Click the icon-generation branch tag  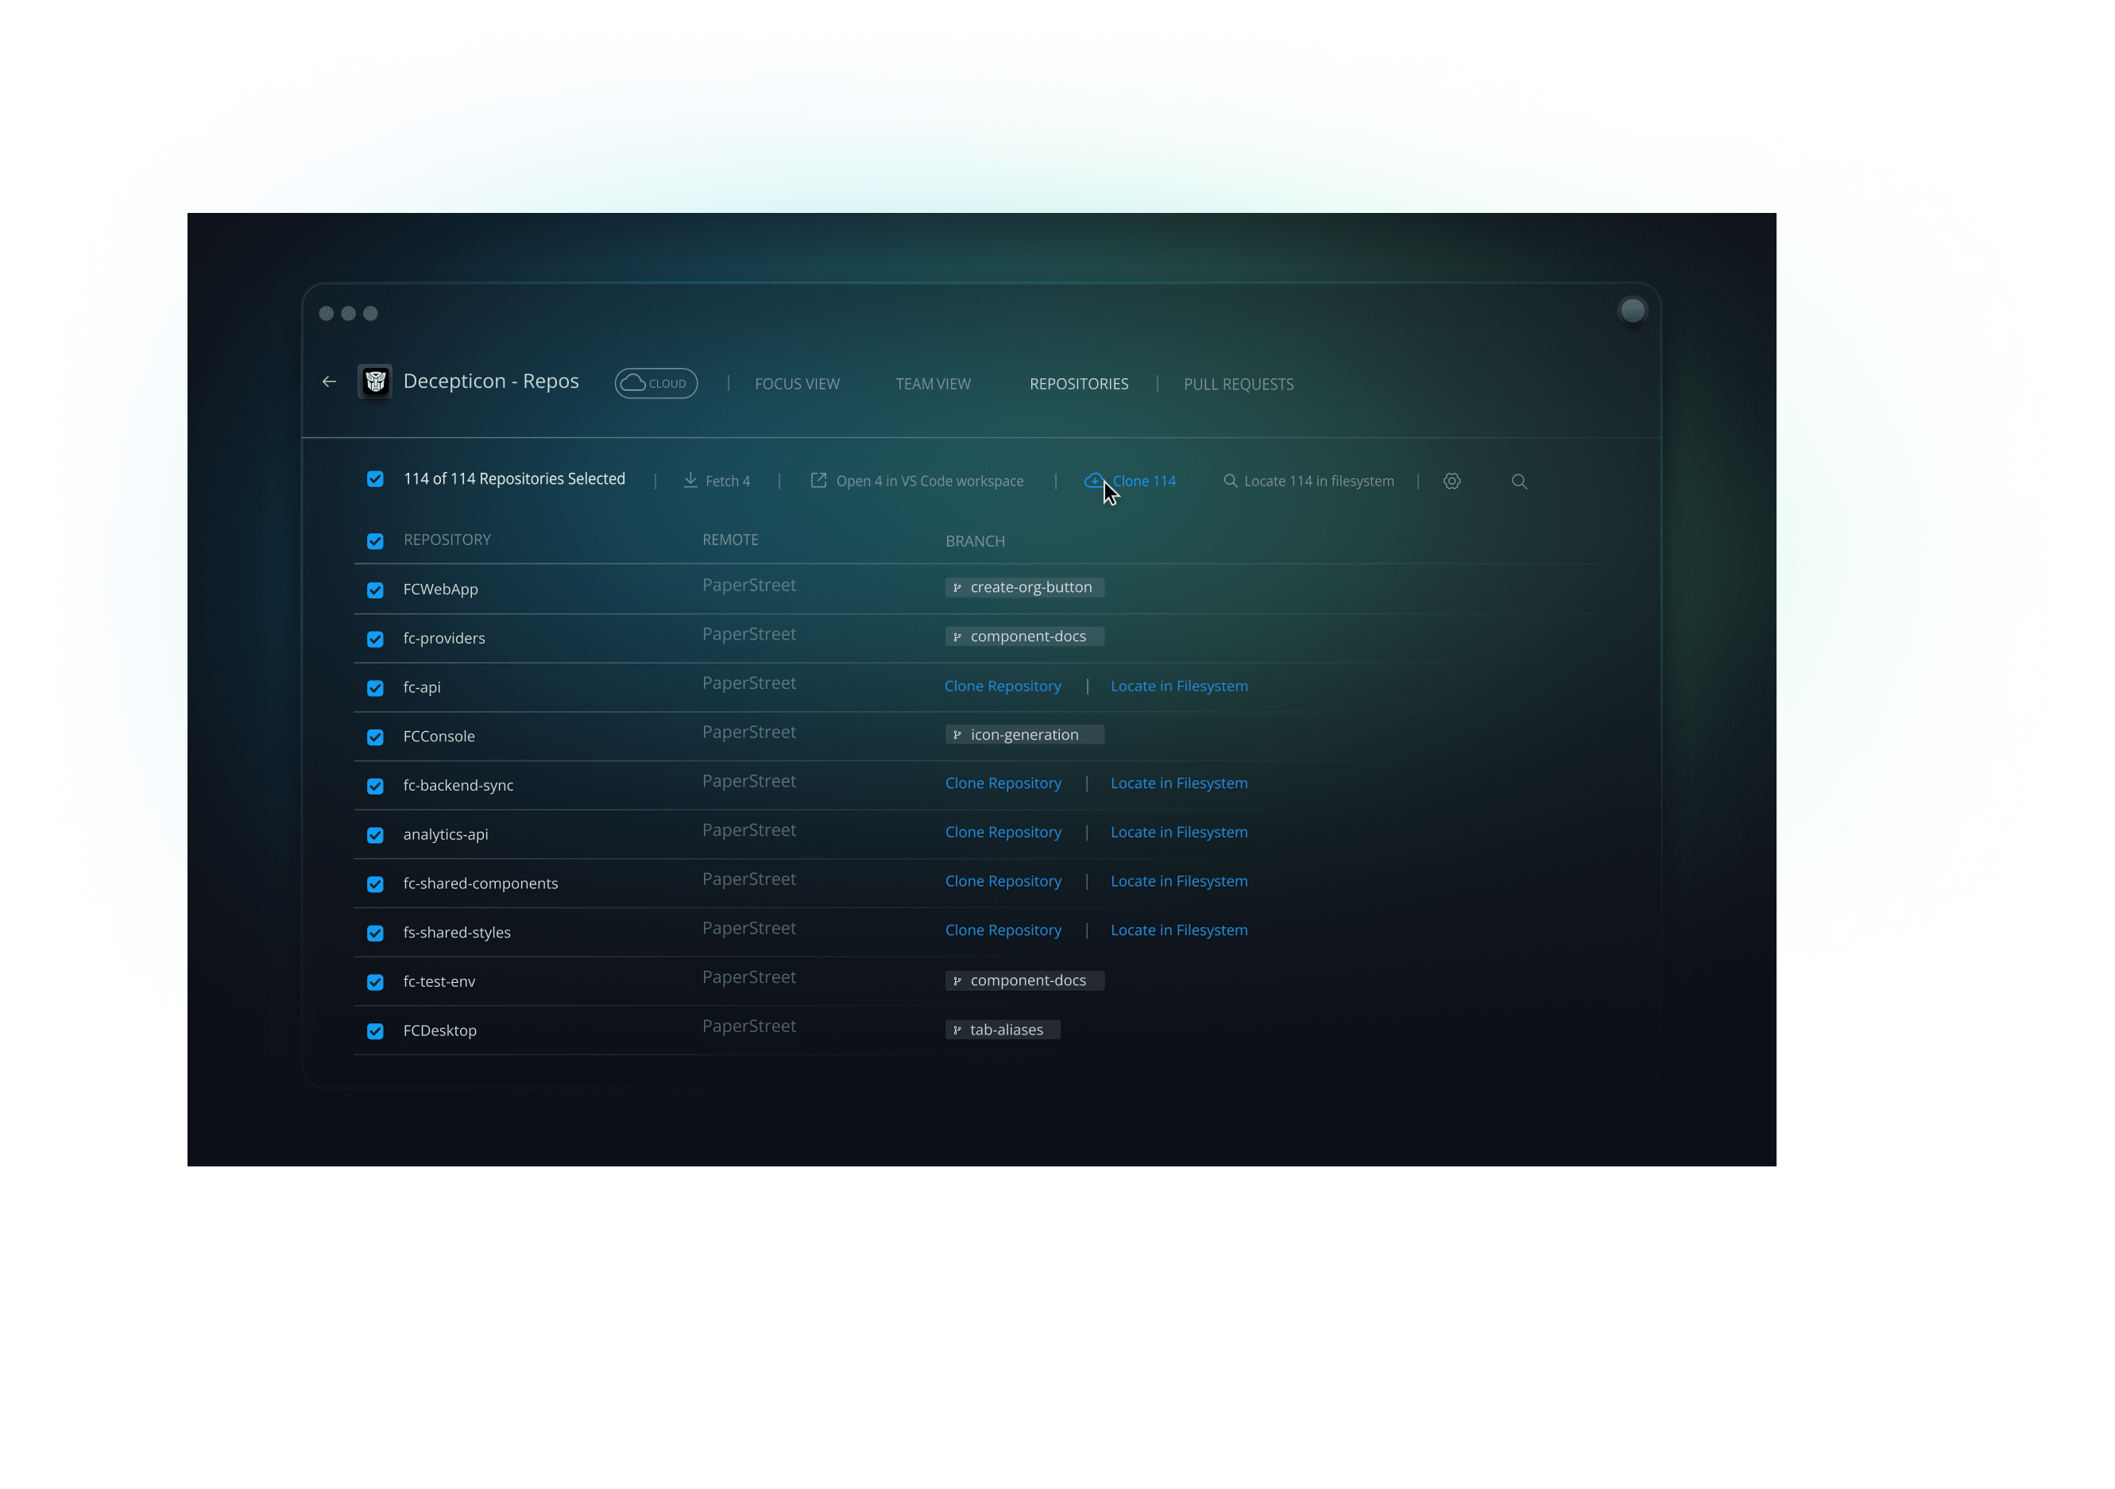(x=1024, y=734)
